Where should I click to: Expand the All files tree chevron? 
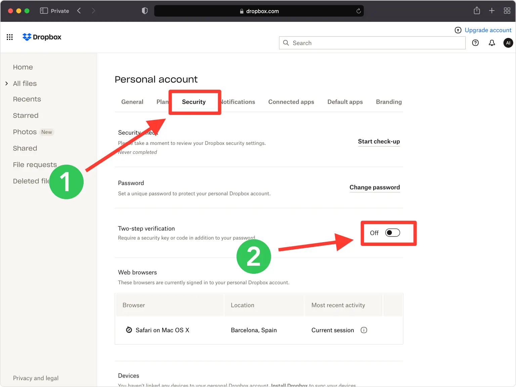pos(6,83)
